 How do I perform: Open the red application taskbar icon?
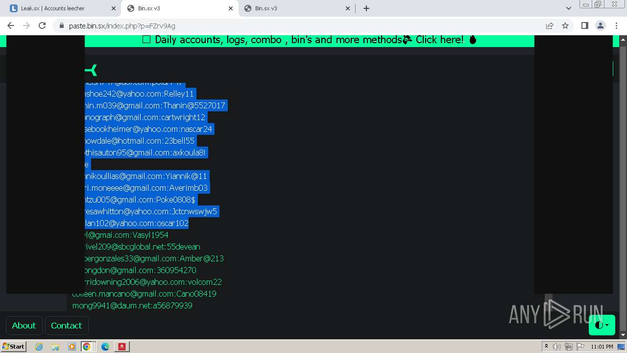coord(122,347)
